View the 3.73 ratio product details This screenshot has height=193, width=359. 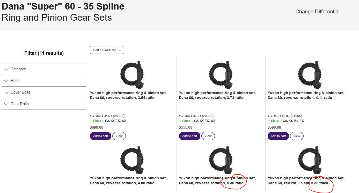click(208, 136)
